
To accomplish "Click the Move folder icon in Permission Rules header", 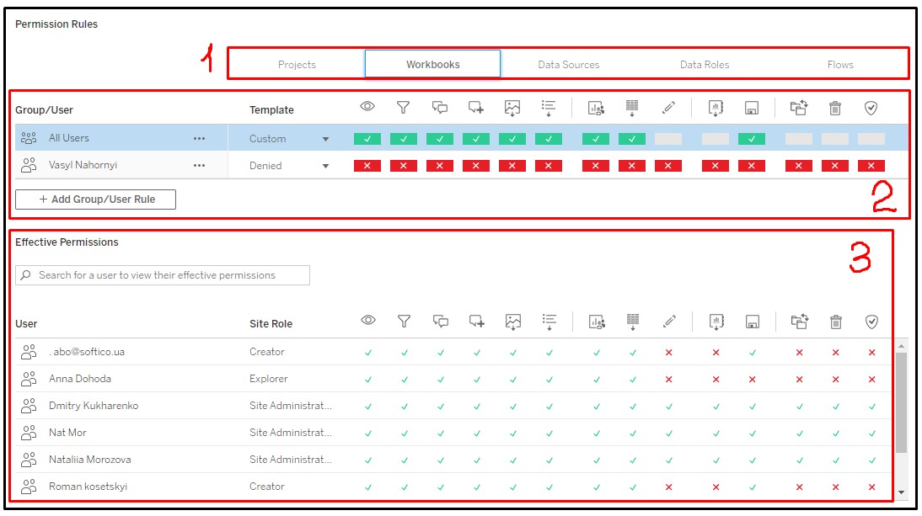I will [x=799, y=108].
